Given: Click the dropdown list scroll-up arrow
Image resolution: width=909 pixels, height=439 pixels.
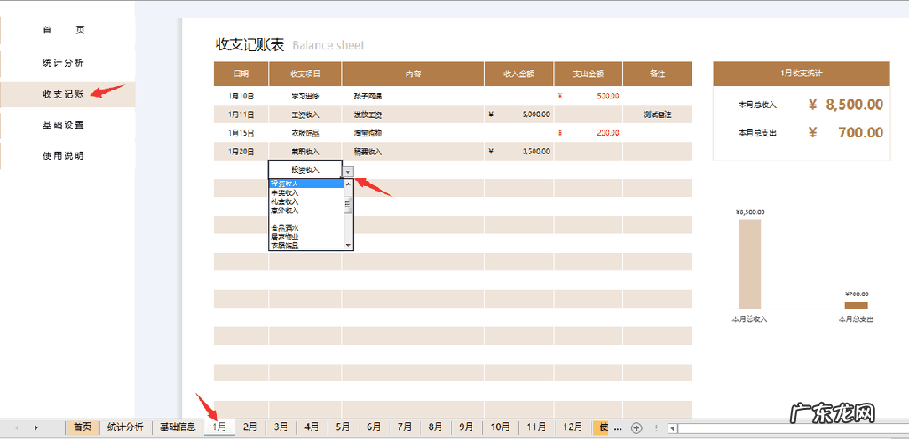Looking at the screenshot, I should coord(348,184).
